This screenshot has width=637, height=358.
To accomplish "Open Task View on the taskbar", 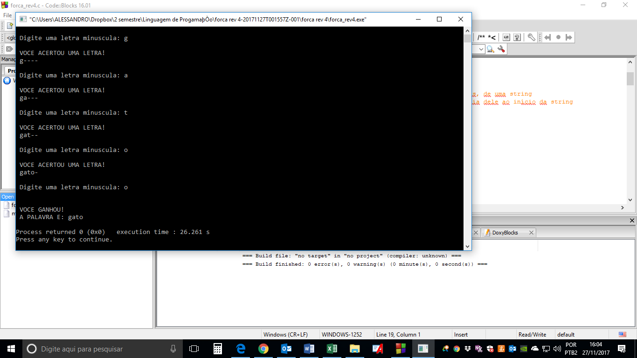I will (x=194, y=349).
